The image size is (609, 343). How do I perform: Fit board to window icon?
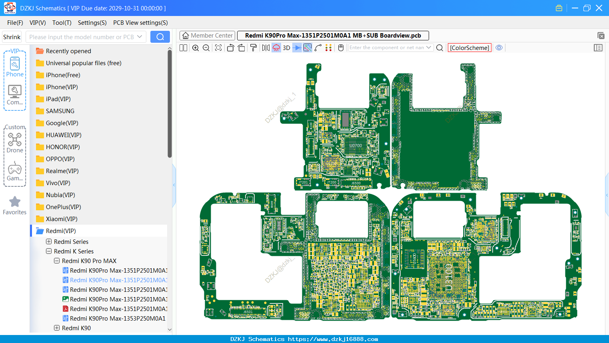218,48
